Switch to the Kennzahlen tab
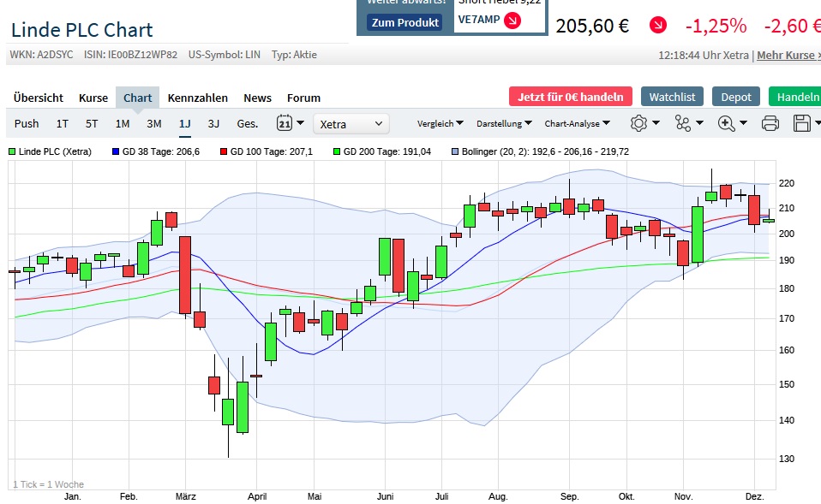The height and width of the screenshot is (504, 821). [198, 98]
